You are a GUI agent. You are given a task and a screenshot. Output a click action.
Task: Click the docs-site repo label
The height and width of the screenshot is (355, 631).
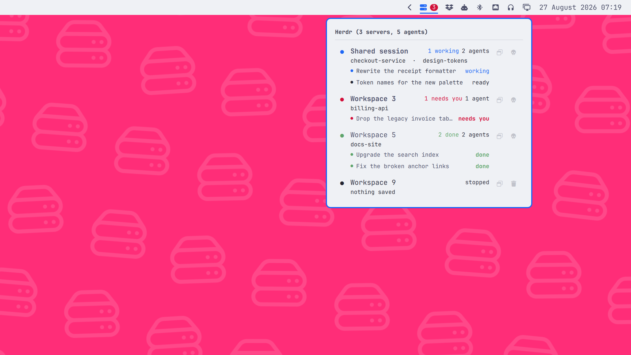(x=366, y=144)
